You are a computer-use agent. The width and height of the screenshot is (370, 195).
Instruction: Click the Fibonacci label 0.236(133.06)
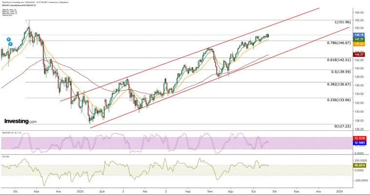click(339, 100)
